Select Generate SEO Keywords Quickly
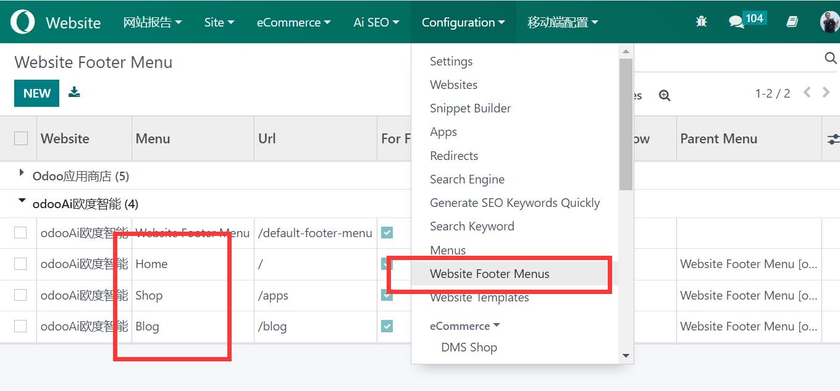This screenshot has width=840, height=391. point(514,203)
